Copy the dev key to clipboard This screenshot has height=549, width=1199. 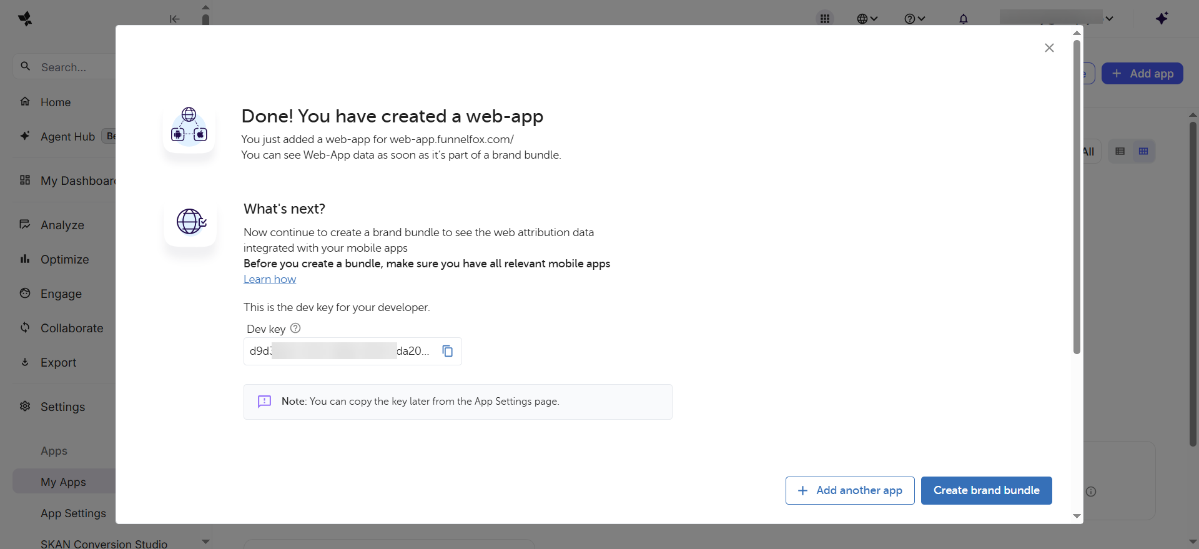click(x=447, y=351)
